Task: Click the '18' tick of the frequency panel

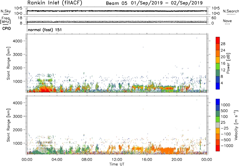Action: [20, 18]
